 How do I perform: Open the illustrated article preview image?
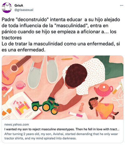(x=62, y=87)
